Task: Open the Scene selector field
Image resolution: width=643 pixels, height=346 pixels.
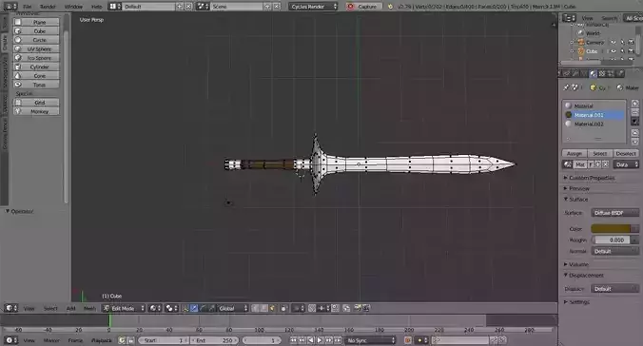Action: coord(237,7)
